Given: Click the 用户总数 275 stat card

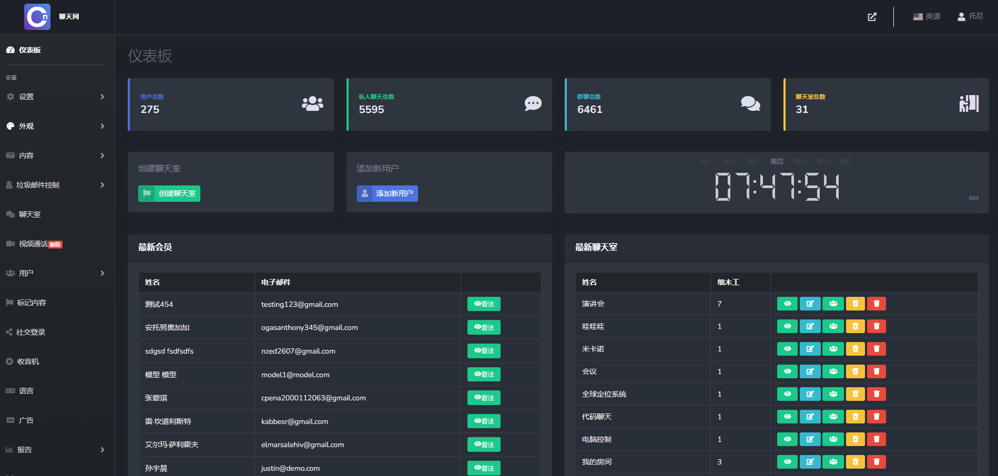Looking at the screenshot, I should pyautogui.click(x=231, y=105).
